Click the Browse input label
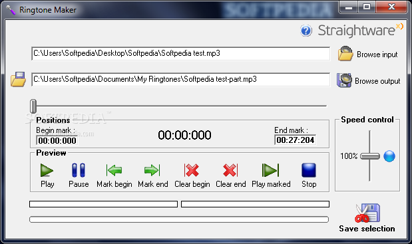Image resolution: width=412 pixels, height=244 pixels. click(x=377, y=55)
